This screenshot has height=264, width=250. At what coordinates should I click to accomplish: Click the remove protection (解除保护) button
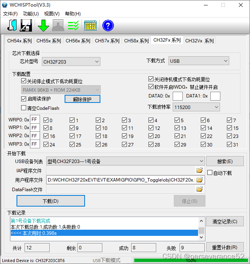click(x=82, y=99)
